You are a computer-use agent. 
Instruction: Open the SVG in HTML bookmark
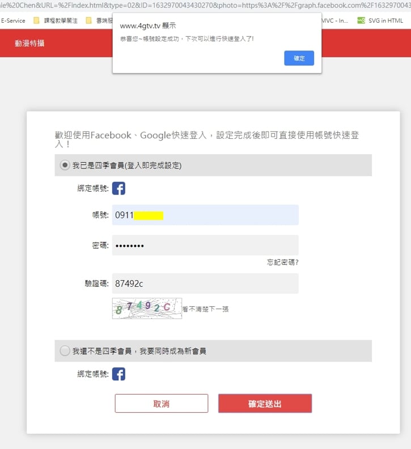click(384, 20)
